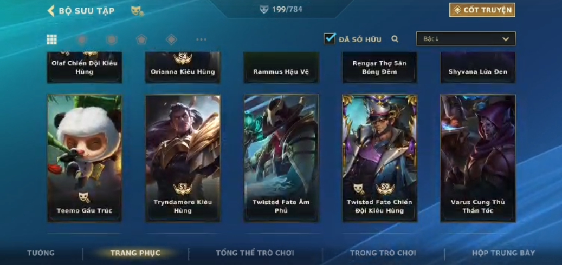Open the Varus Cung Thủ Thần Tốc skin card
The height and width of the screenshot is (265, 562).
478,158
